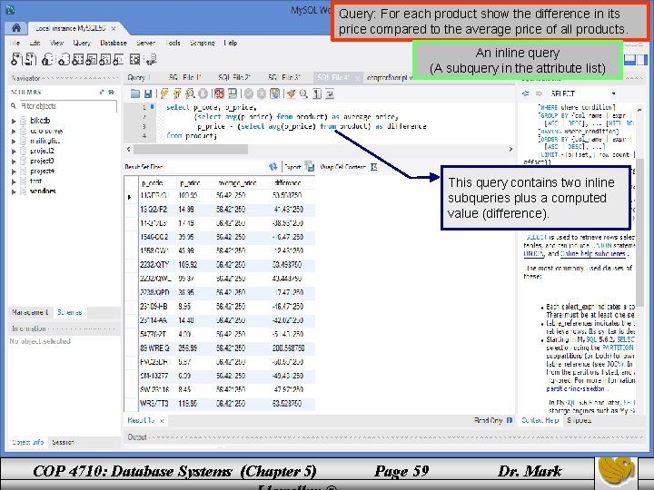The height and width of the screenshot is (490, 654).
Task: Open the Context Help tab
Action: [540, 420]
